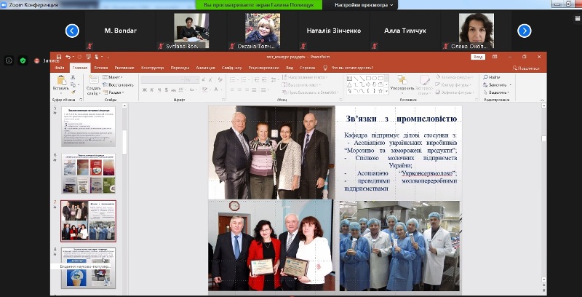Click the Tell Me search field
582x297 pixels.
[x=352, y=68]
